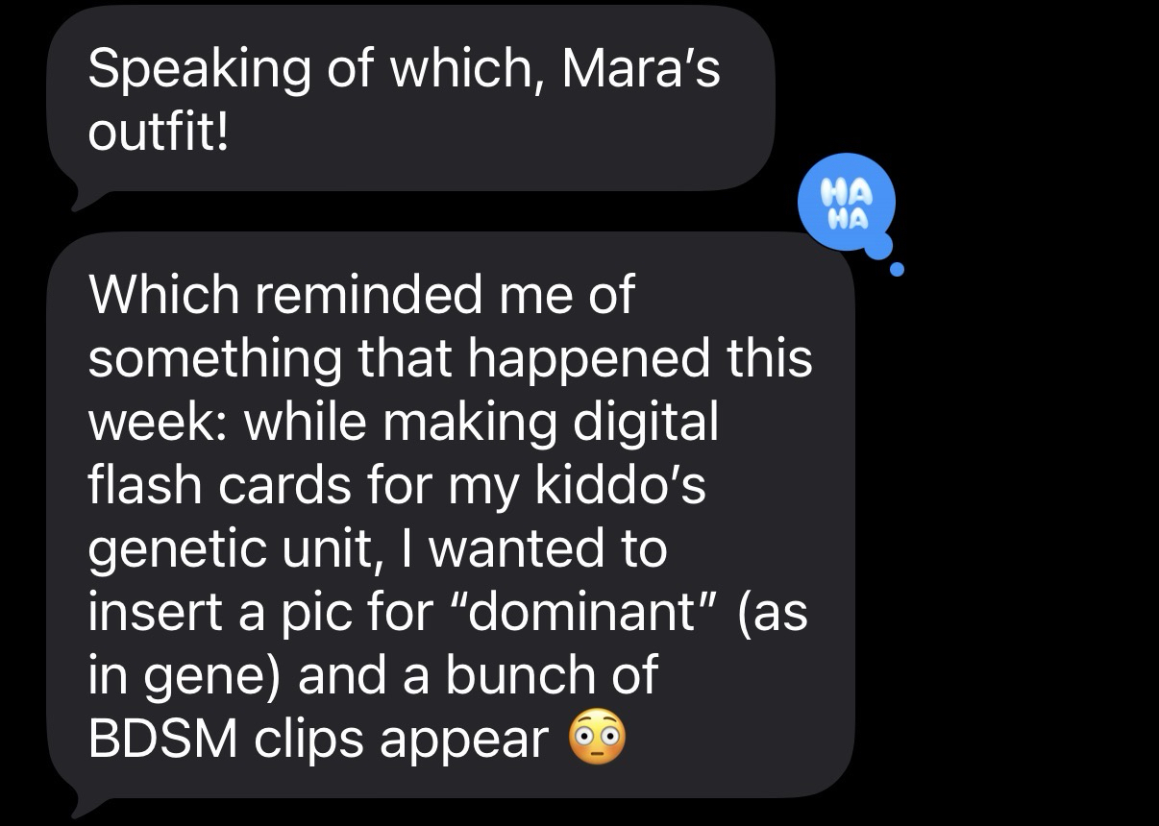
Task: Tap the Ha Ha tapback reaction badge
Action: pyautogui.click(x=847, y=206)
